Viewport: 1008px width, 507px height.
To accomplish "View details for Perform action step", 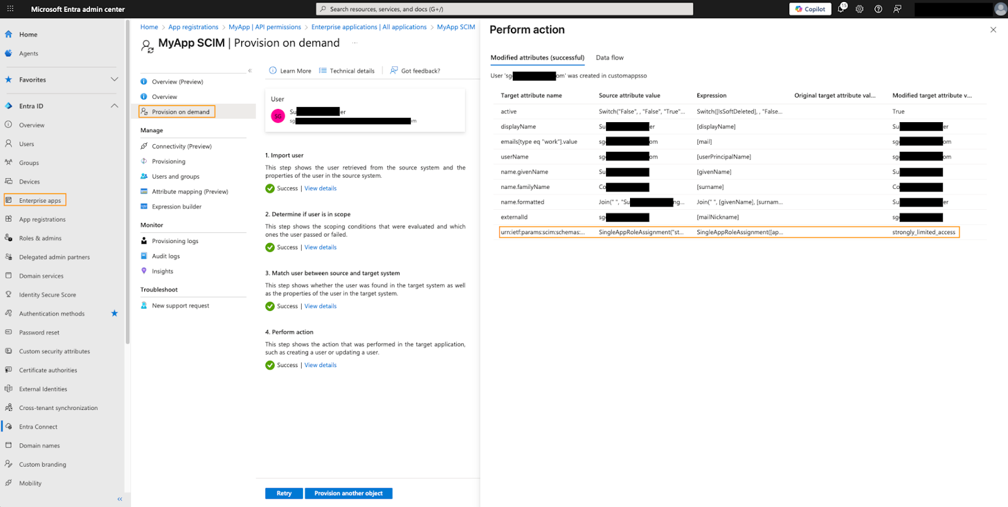I will (321, 365).
